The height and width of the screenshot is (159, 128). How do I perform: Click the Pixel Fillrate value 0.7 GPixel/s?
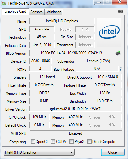[x=44, y=85]
